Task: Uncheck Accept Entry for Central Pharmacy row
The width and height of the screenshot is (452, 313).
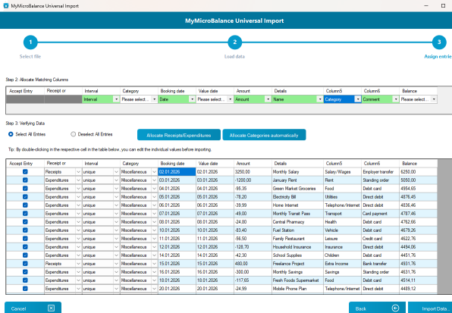Action: pyautogui.click(x=25, y=222)
